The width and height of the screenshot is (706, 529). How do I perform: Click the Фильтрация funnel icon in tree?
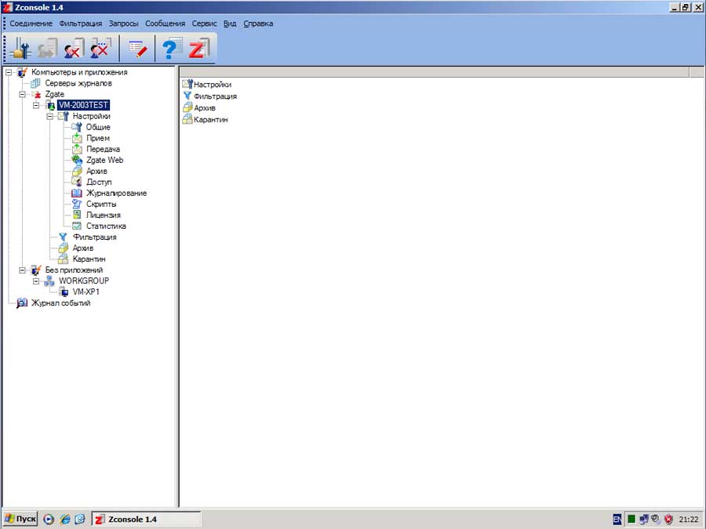click(x=63, y=237)
